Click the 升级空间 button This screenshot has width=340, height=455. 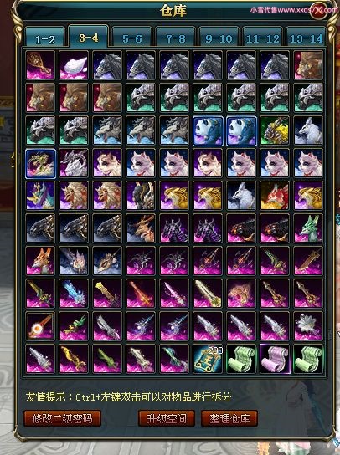click(167, 418)
